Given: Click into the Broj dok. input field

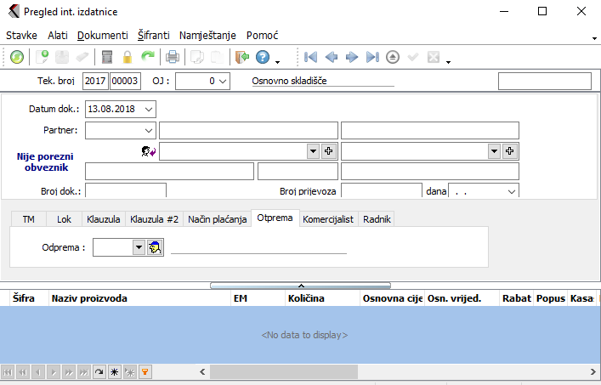Looking at the screenshot, I should coord(126,191).
